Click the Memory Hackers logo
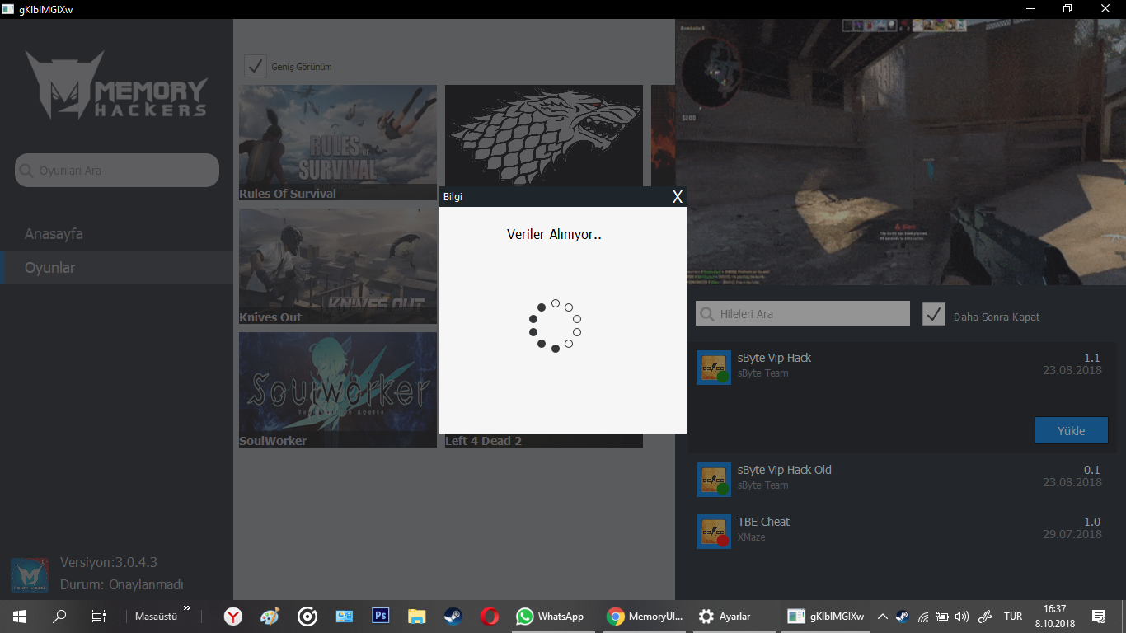 [116, 85]
